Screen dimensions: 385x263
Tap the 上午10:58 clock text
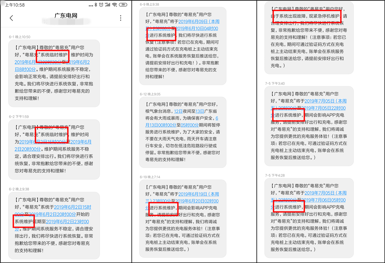tap(15, 5)
